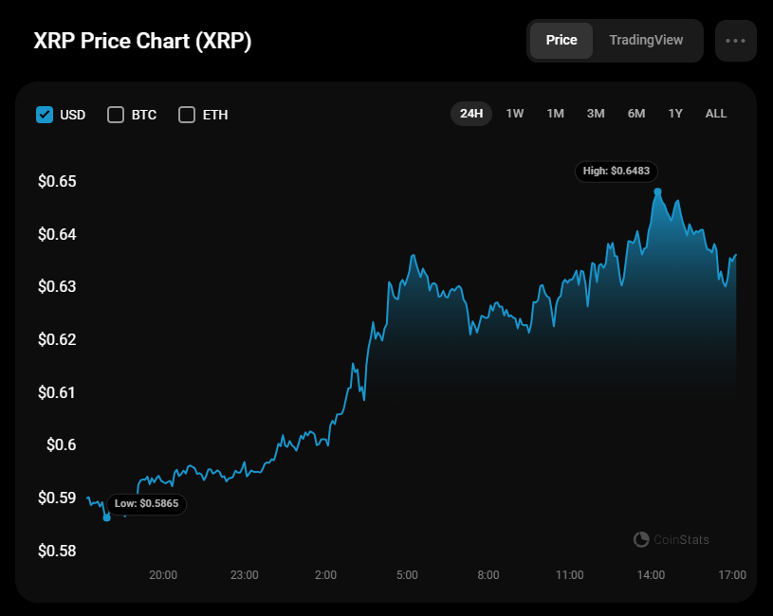Image resolution: width=773 pixels, height=616 pixels.
Task: Click the High: $0.6483 price label
Action: [617, 172]
